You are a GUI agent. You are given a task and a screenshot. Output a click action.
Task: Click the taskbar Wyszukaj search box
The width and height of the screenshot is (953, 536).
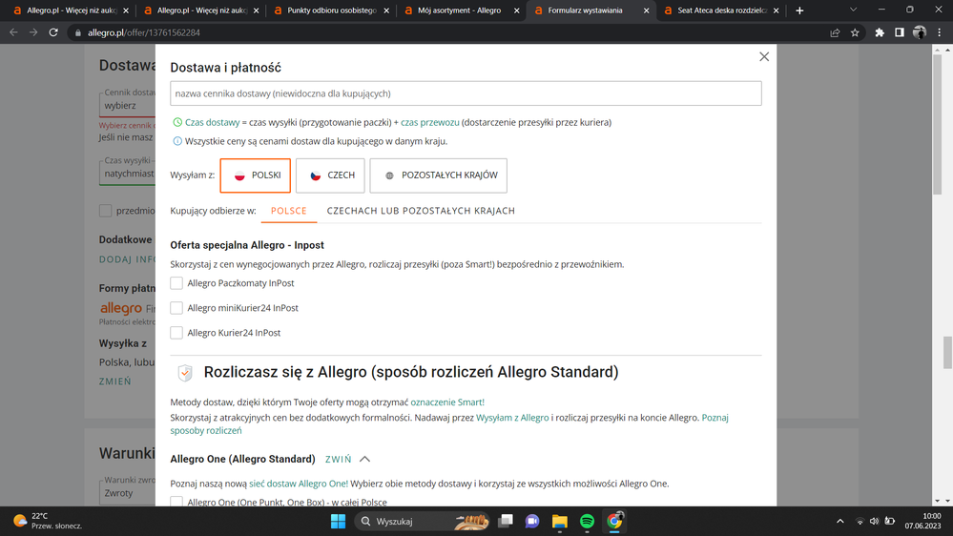click(423, 522)
